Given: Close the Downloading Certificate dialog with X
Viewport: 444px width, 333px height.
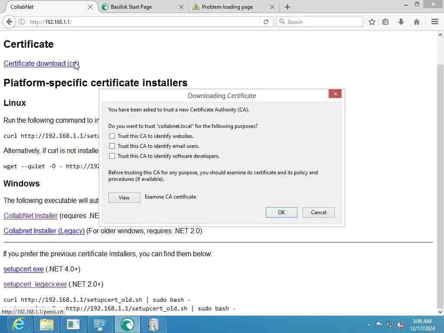Looking at the screenshot, I should click(335, 94).
